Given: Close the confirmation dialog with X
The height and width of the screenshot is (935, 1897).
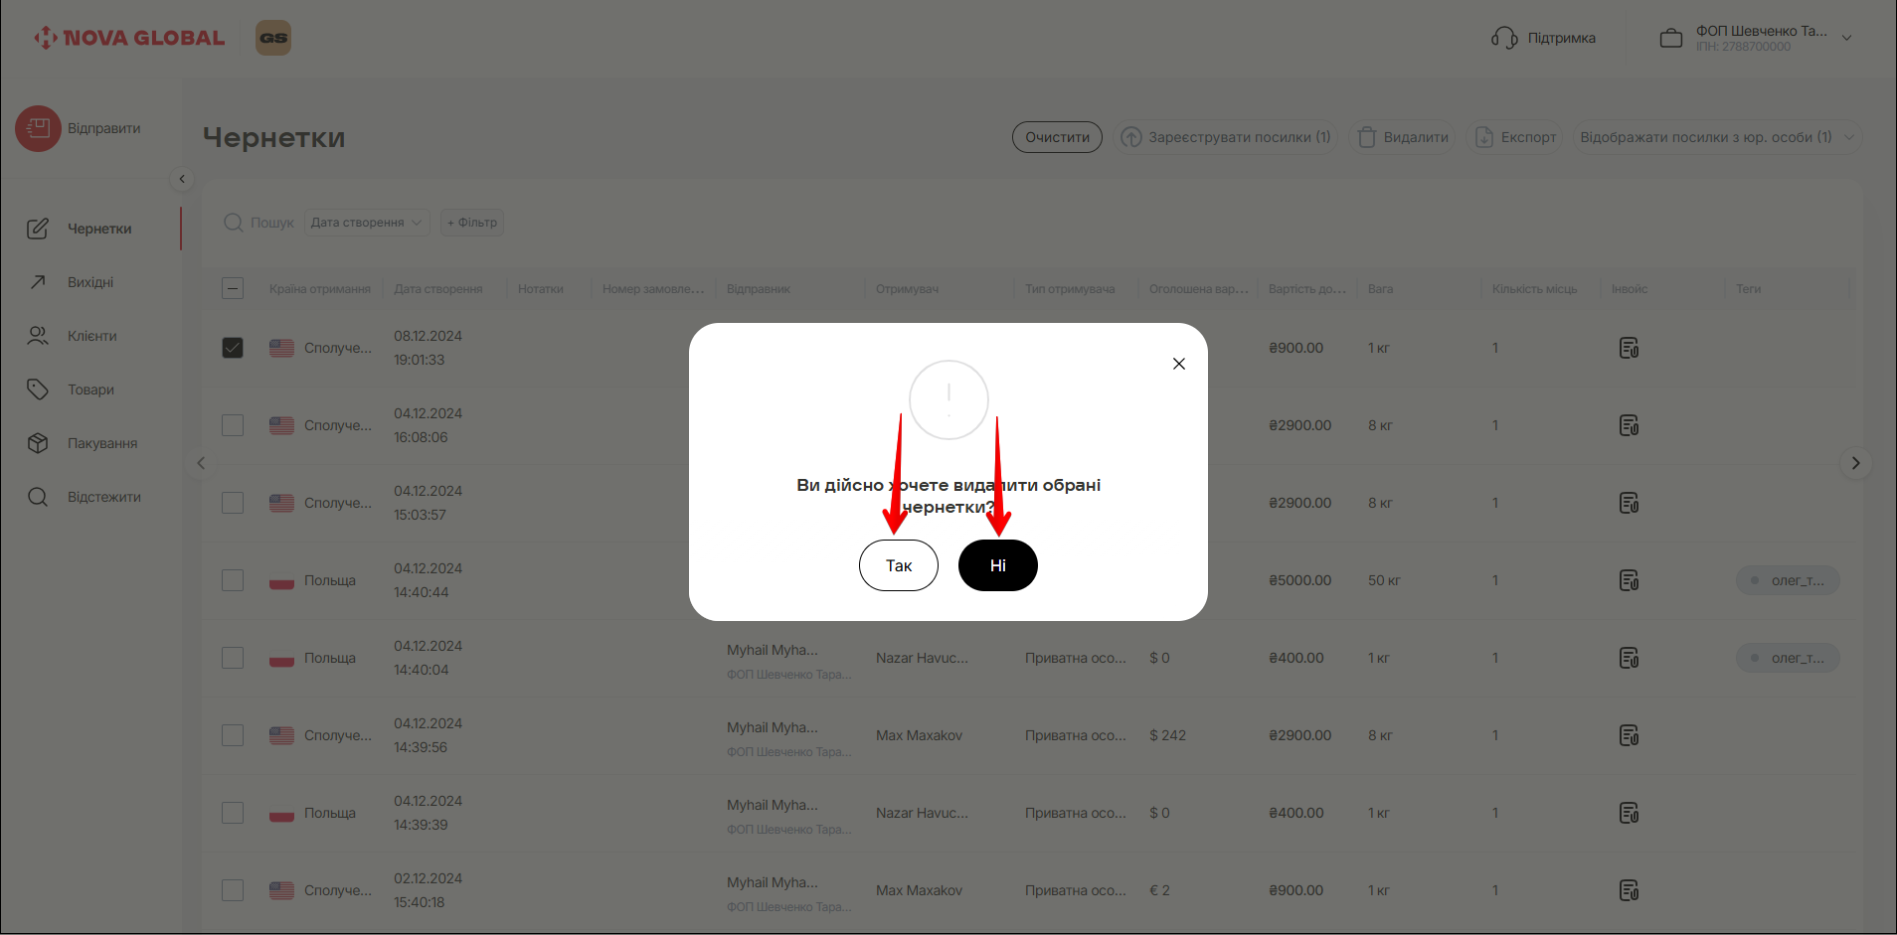Looking at the screenshot, I should pos(1178,364).
